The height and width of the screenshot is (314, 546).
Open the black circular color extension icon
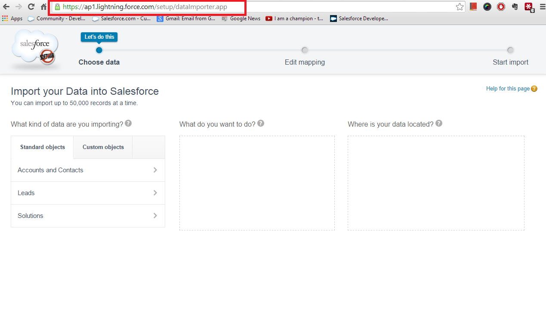pos(487,6)
